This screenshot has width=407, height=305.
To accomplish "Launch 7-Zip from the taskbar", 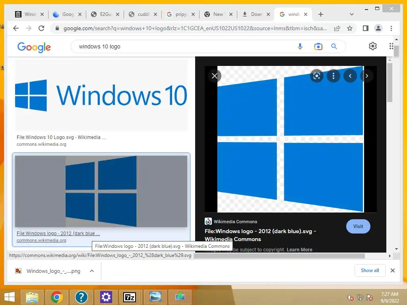I will tap(130, 297).
